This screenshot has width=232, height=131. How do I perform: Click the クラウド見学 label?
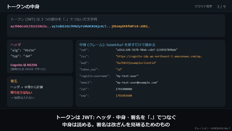pos(203,7)
